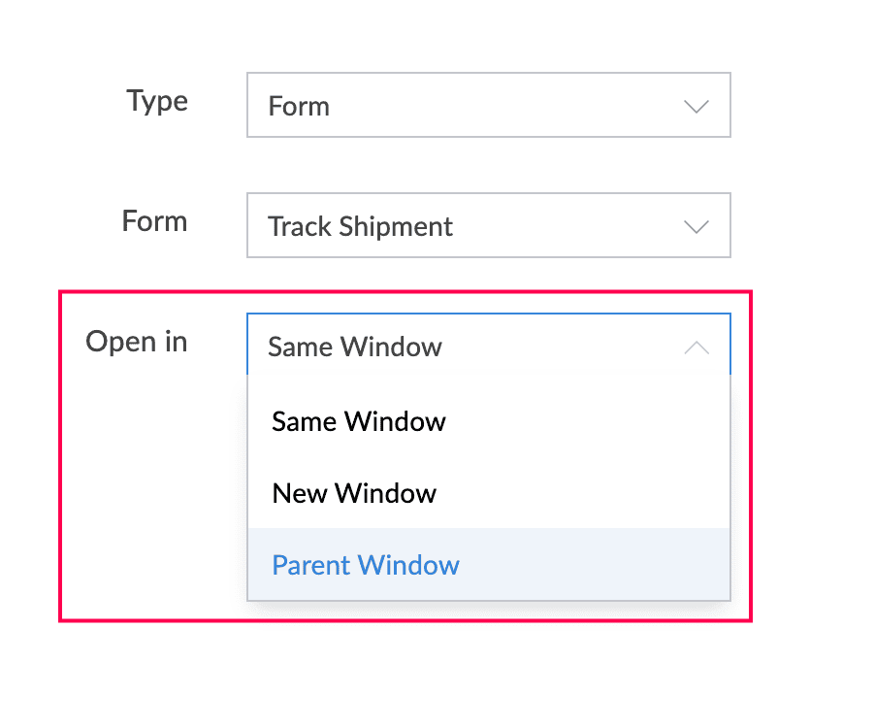Screen dimensions: 875x728
Task: Click empty middle of the Type combo box
Action: click(502, 105)
